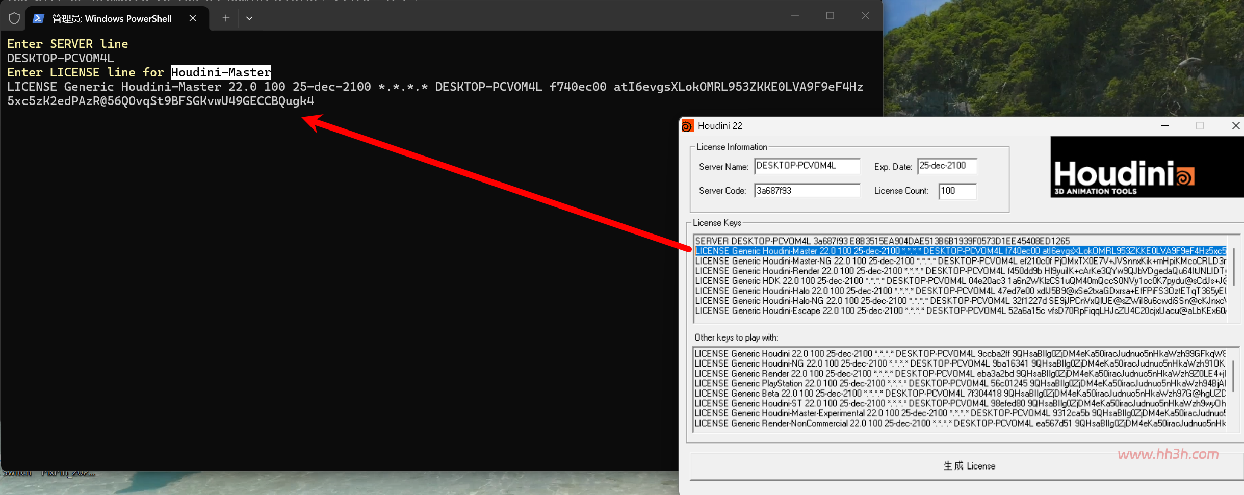Select the Houdini-Master-Experimental license row
Viewport: 1244px width, 495px height.
tap(960, 413)
